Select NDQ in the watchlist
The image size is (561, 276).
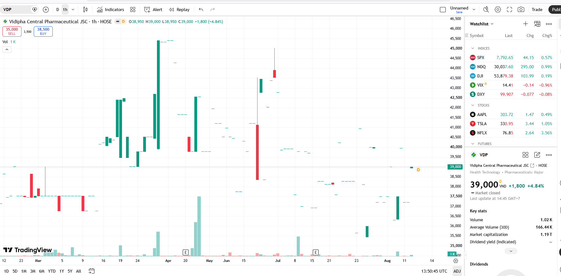pos(511,67)
